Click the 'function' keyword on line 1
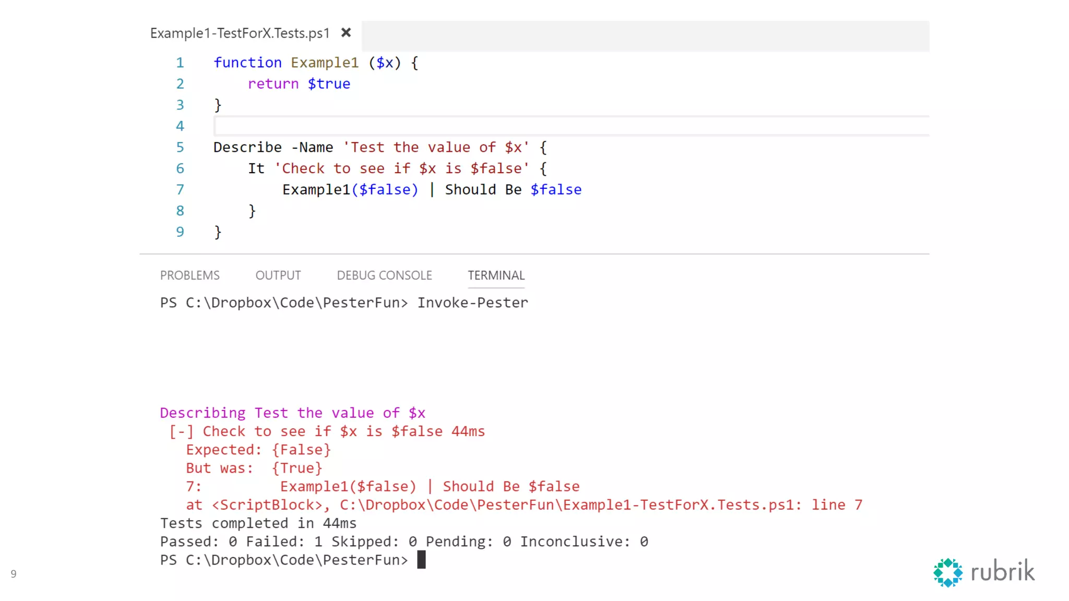This screenshot has height=601, width=1069. click(247, 63)
